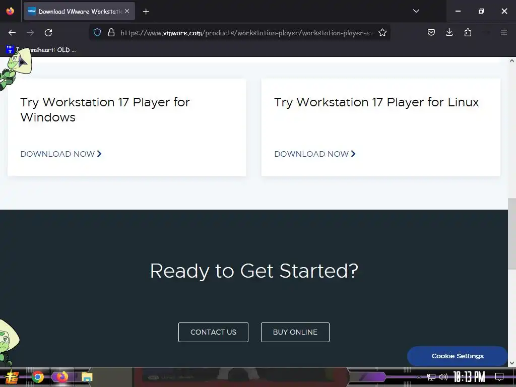Click the 'Ready to Get Started?' heading
Screen dimensions: 516x387
click(x=254, y=271)
